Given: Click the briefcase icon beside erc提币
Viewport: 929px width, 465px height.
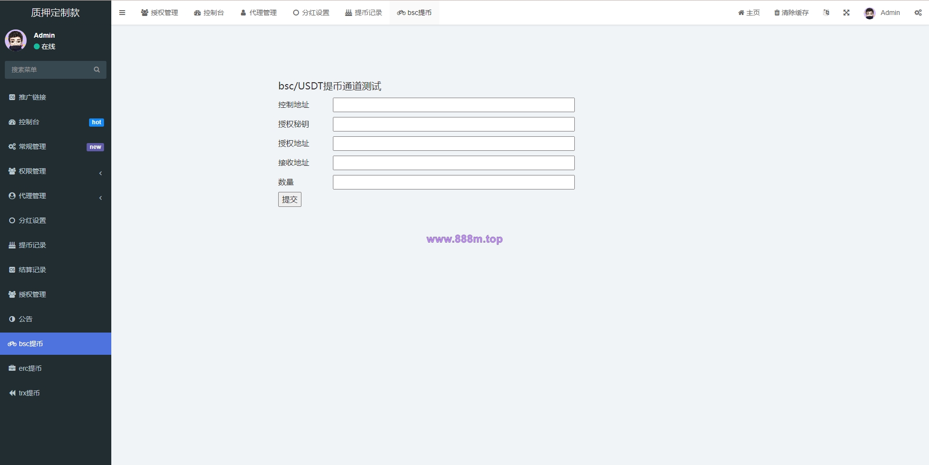Looking at the screenshot, I should coord(12,368).
